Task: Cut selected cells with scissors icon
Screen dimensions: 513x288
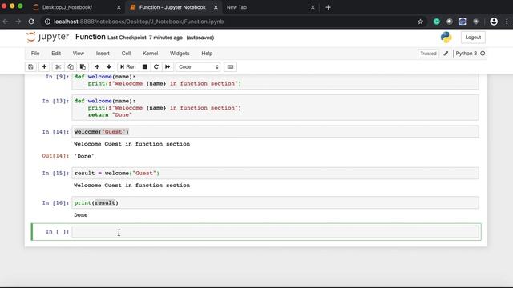Action: [x=58, y=66]
